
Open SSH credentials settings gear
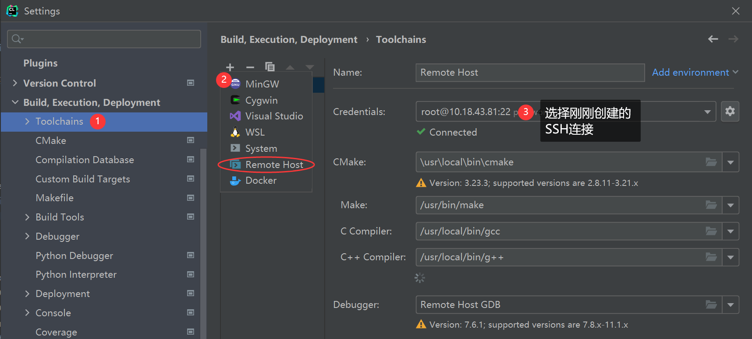730,112
